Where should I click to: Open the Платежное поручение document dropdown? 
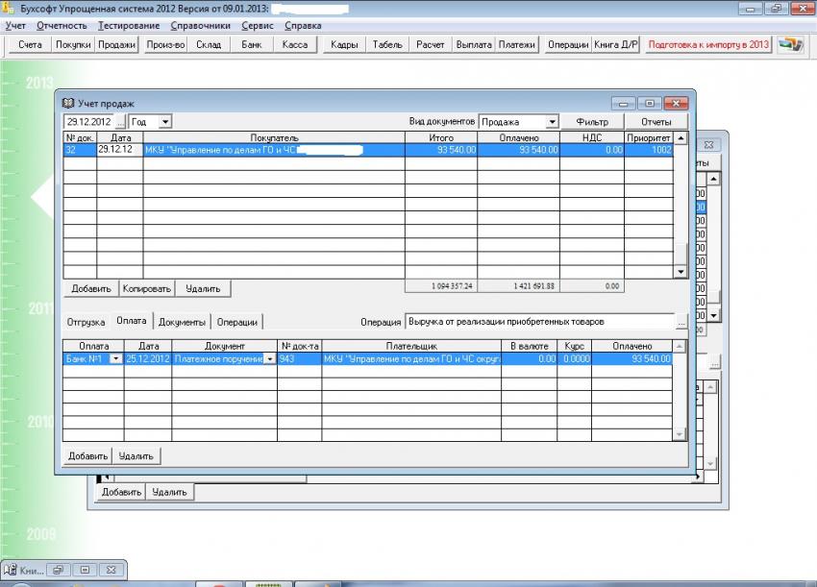pyautogui.click(x=269, y=358)
